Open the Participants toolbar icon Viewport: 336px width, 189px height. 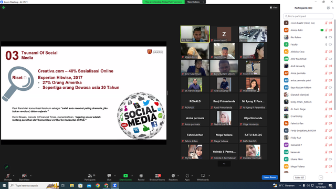(90, 176)
